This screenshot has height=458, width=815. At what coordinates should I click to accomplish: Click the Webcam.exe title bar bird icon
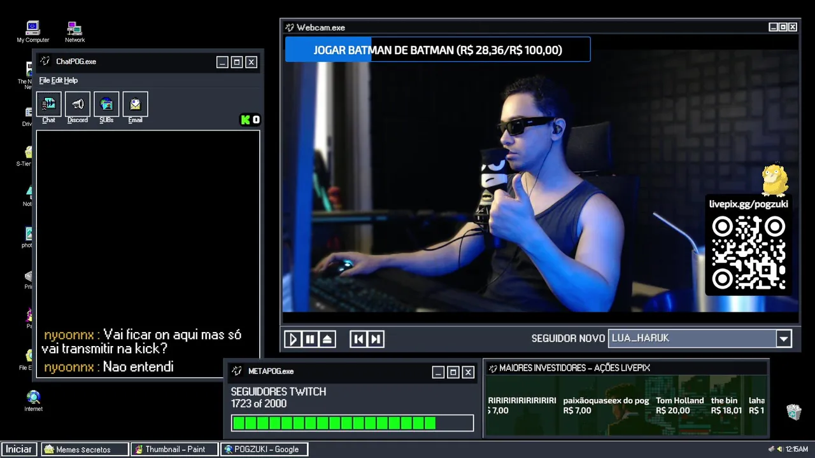pyautogui.click(x=290, y=27)
